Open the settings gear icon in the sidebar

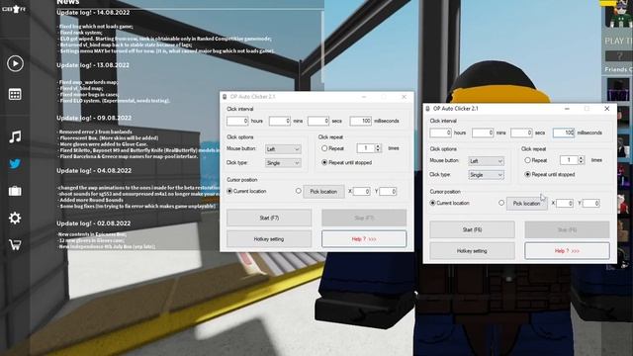pyautogui.click(x=15, y=218)
